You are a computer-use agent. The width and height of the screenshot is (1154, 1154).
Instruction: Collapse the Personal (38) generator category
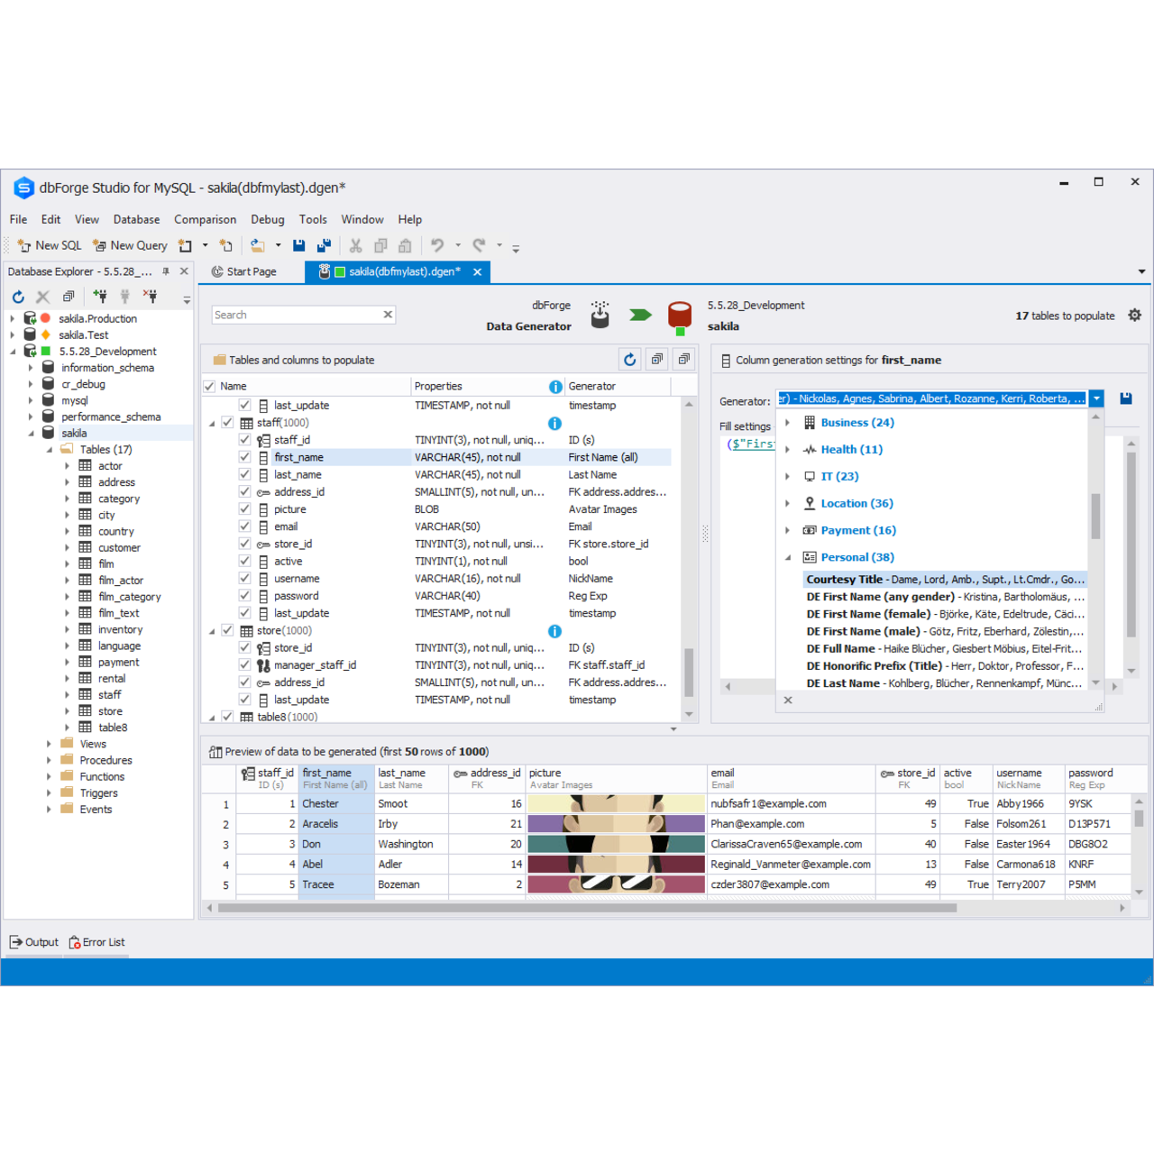[788, 557]
